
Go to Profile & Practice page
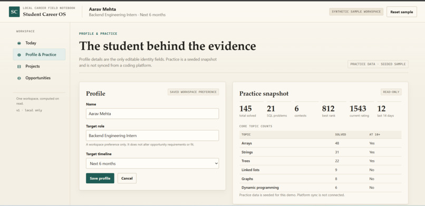(x=39, y=54)
